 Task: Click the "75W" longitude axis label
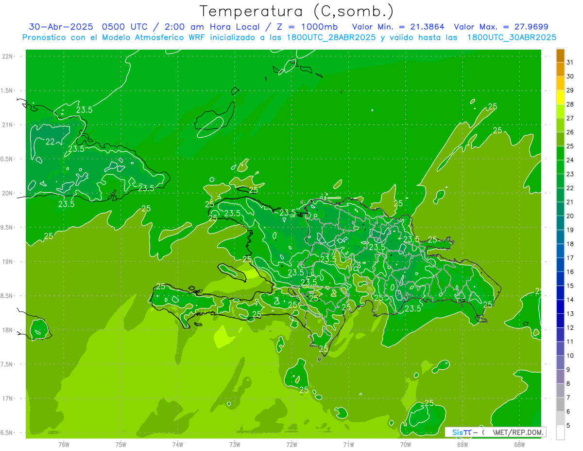click(120, 444)
